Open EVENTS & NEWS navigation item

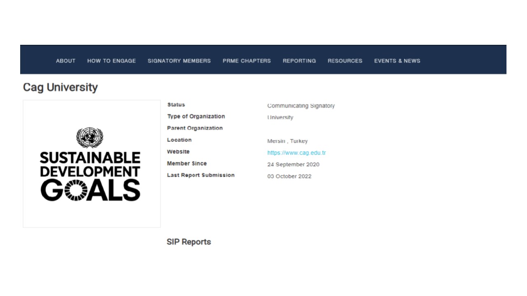click(397, 61)
